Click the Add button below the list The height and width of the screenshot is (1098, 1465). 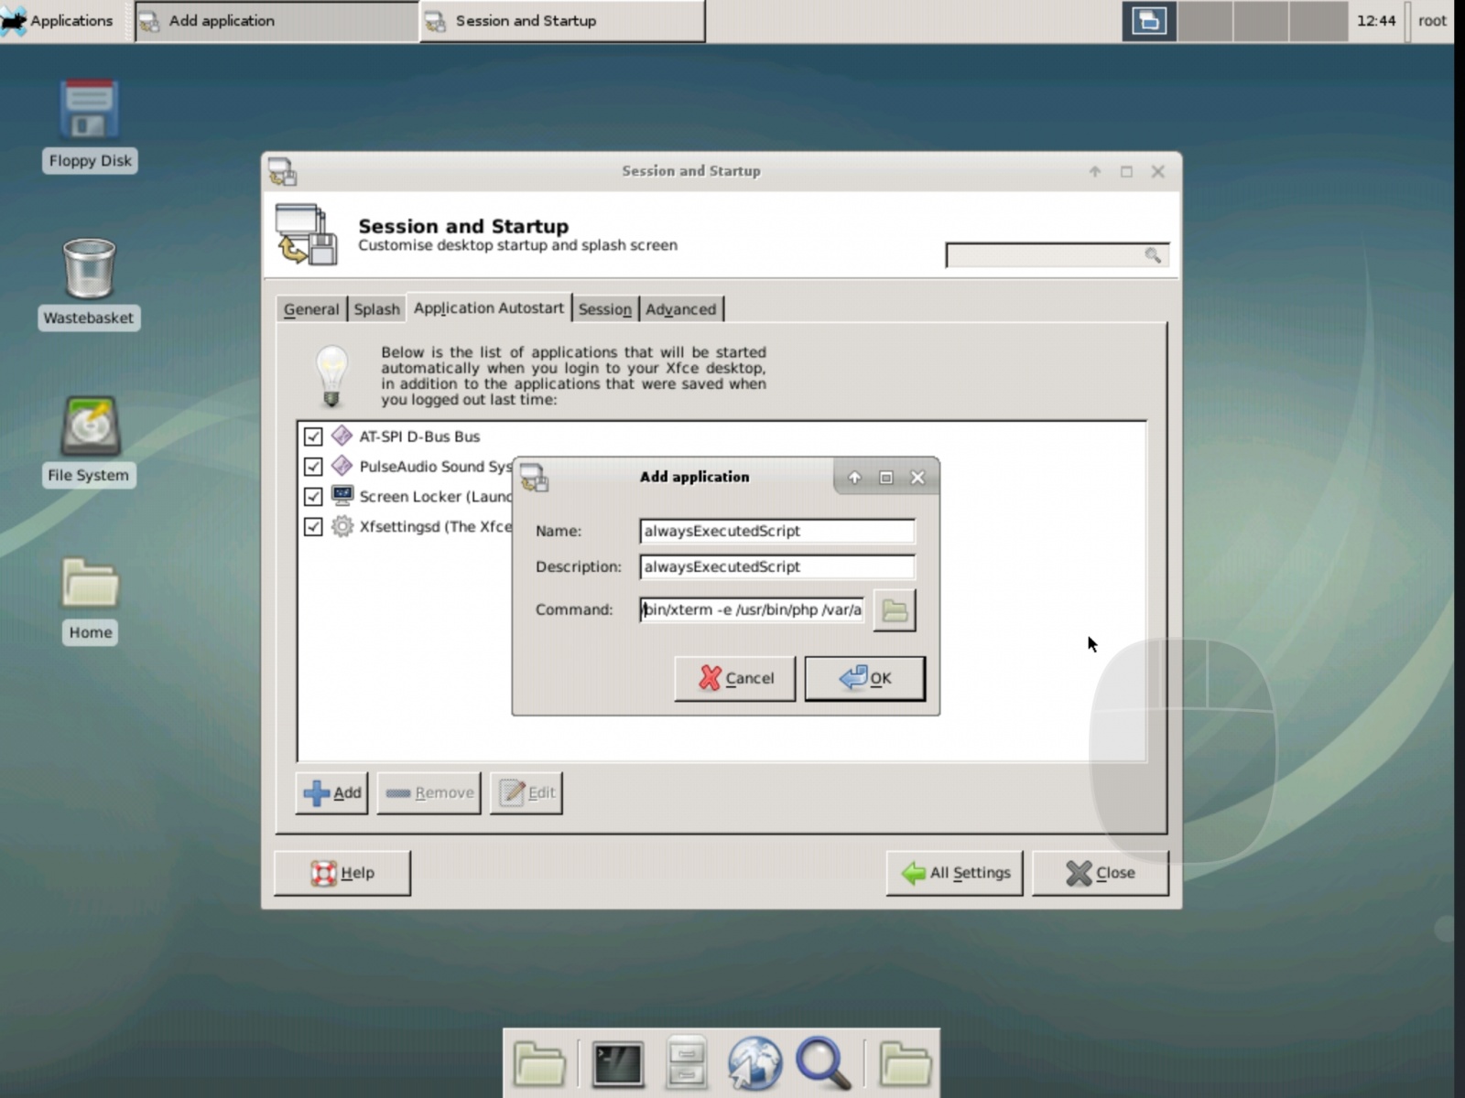point(331,792)
